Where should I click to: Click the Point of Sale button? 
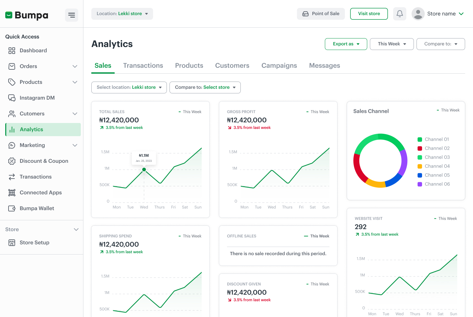coord(321,14)
